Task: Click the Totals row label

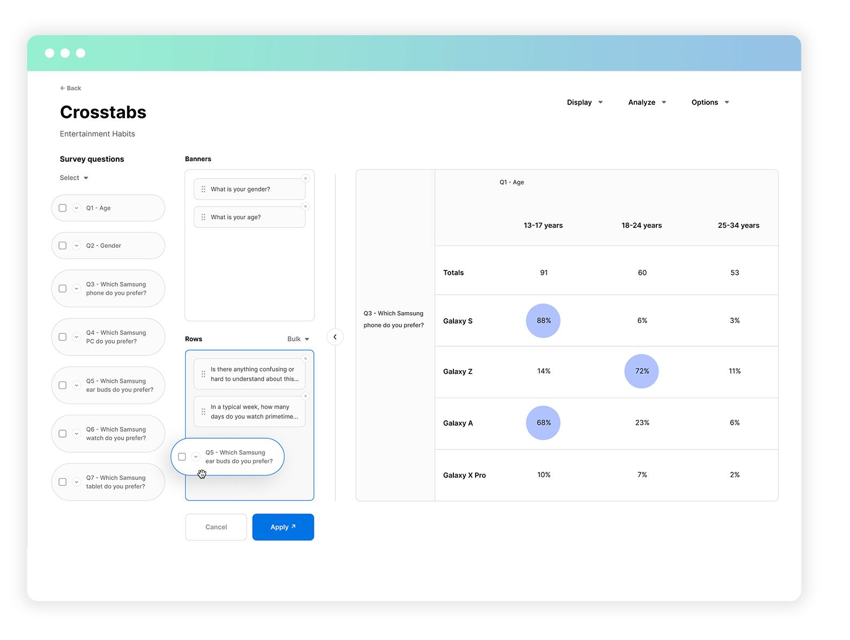Action: click(x=453, y=273)
